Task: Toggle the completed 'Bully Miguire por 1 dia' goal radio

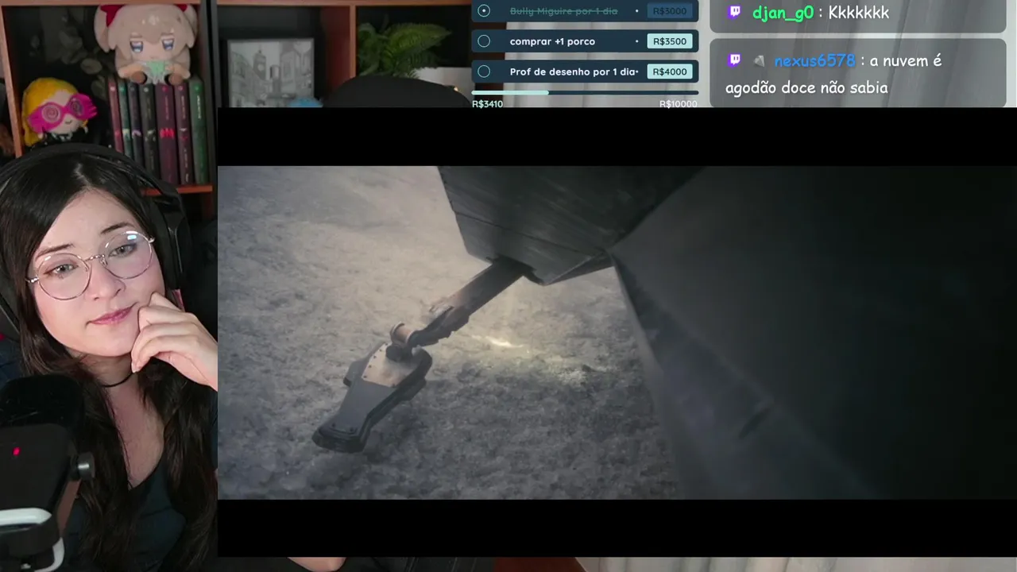Action: pyautogui.click(x=484, y=11)
